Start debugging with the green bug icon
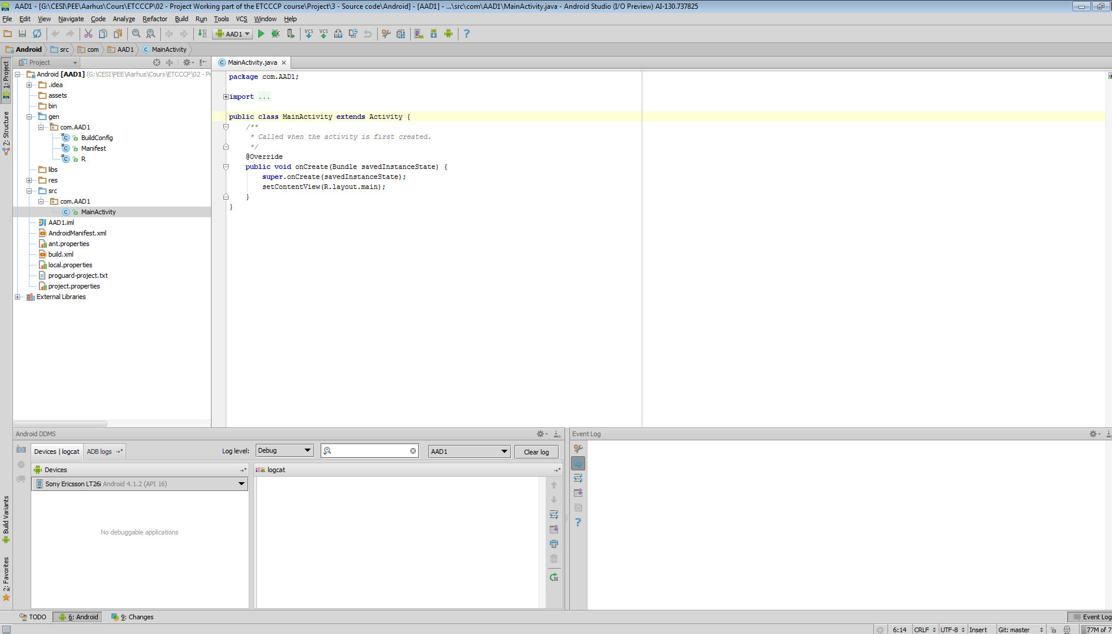 276,34
